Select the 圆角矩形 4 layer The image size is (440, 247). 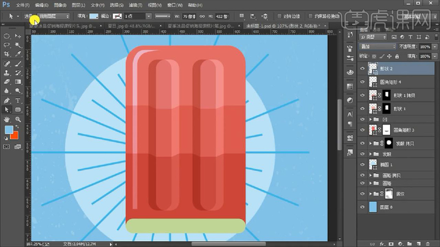(391, 82)
